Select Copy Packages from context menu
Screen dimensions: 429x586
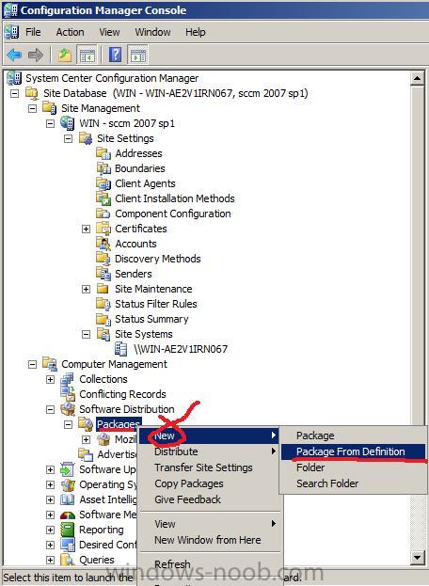click(189, 483)
